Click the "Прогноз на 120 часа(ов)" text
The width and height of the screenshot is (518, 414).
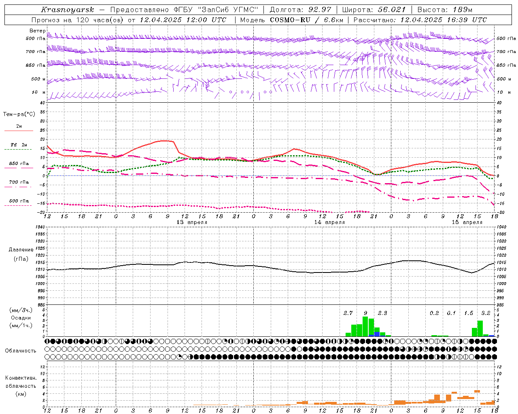click(x=78, y=20)
